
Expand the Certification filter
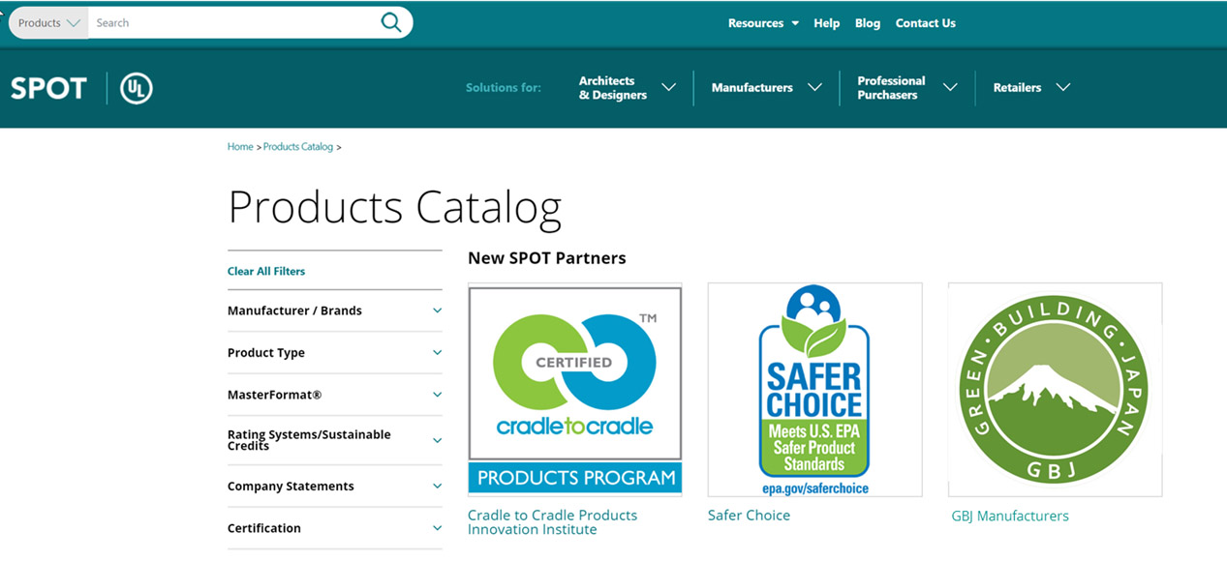pos(335,528)
